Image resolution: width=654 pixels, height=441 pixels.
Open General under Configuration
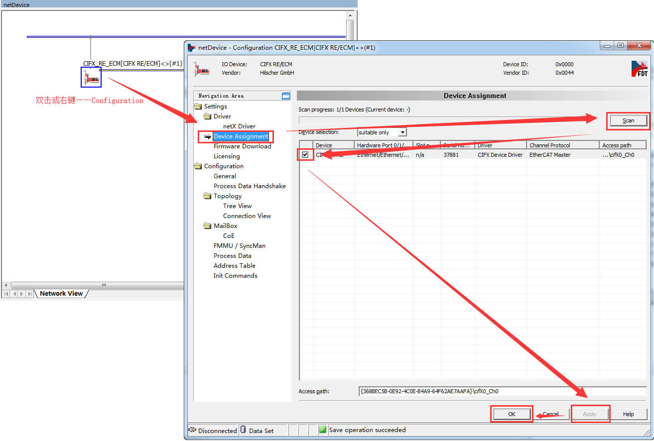pyautogui.click(x=225, y=176)
